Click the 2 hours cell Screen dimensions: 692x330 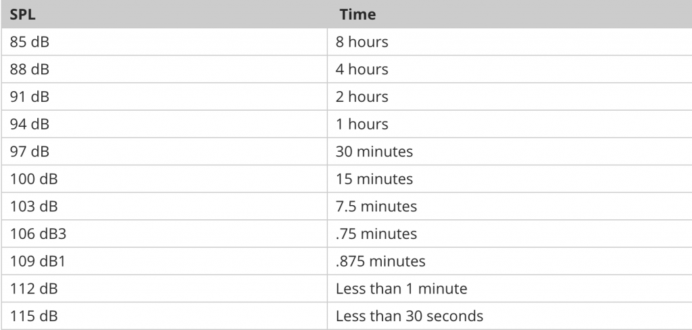[x=362, y=97]
